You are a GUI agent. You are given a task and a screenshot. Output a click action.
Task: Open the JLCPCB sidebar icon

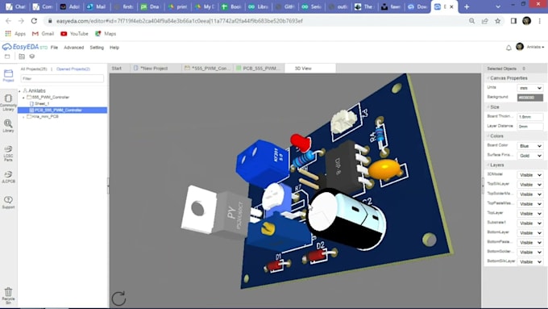point(8,177)
